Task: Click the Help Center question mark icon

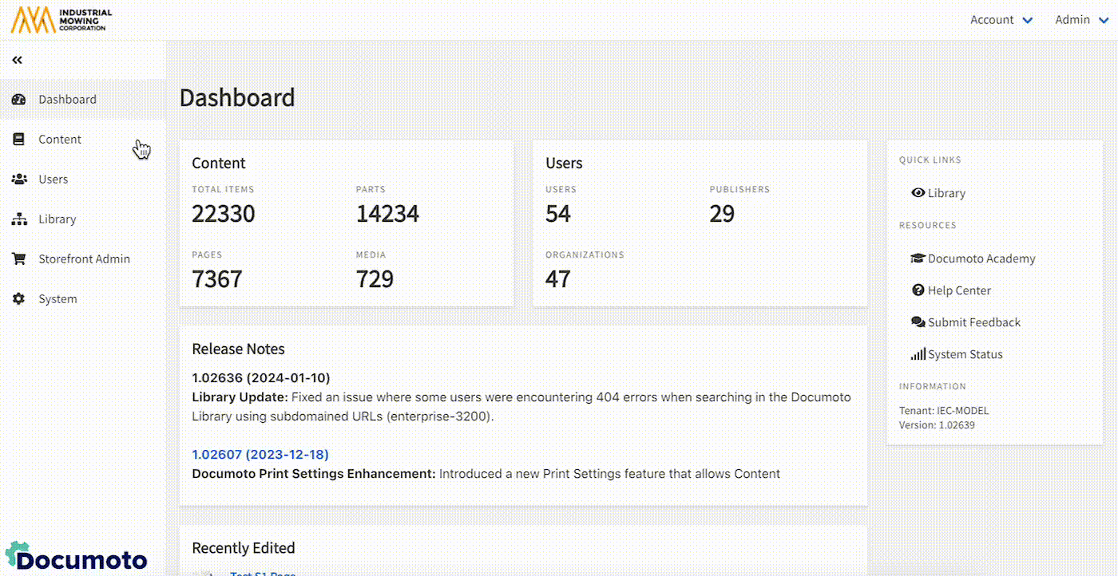Action: [x=918, y=290]
